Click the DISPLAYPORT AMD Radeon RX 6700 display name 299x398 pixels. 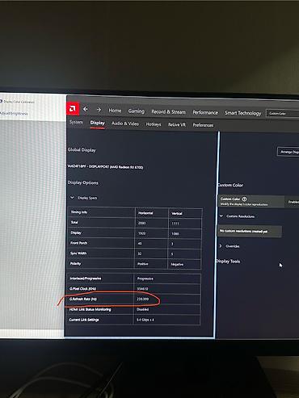[105, 167]
